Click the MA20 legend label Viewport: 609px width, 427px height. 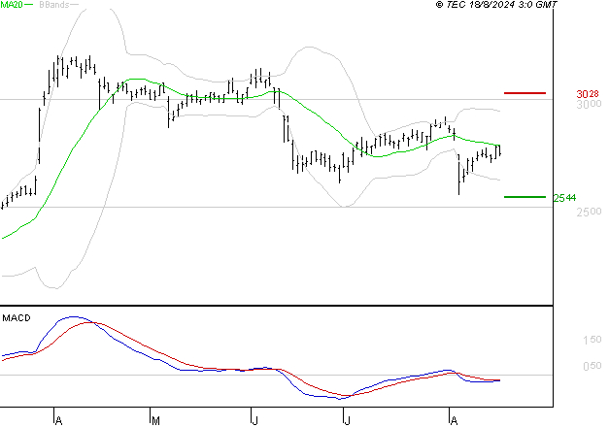point(12,5)
